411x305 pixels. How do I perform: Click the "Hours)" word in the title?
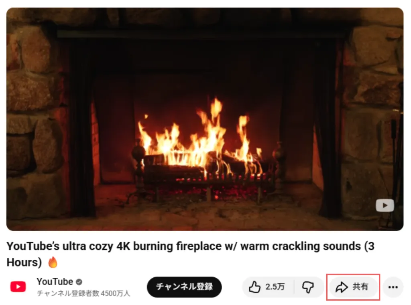coord(24,263)
